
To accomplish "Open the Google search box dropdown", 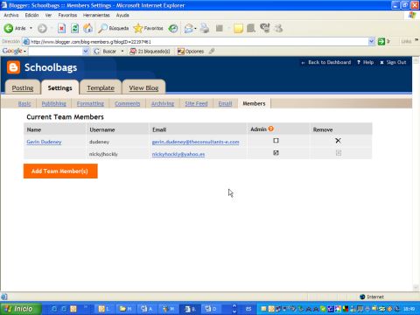I will click(86, 52).
